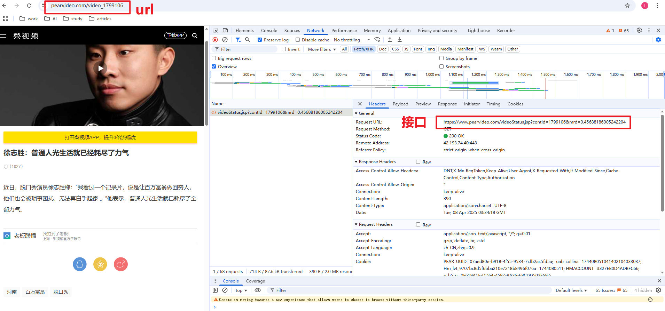665x311 pixels.
Task: Open DevTools settings gear
Action: pyautogui.click(x=639, y=30)
